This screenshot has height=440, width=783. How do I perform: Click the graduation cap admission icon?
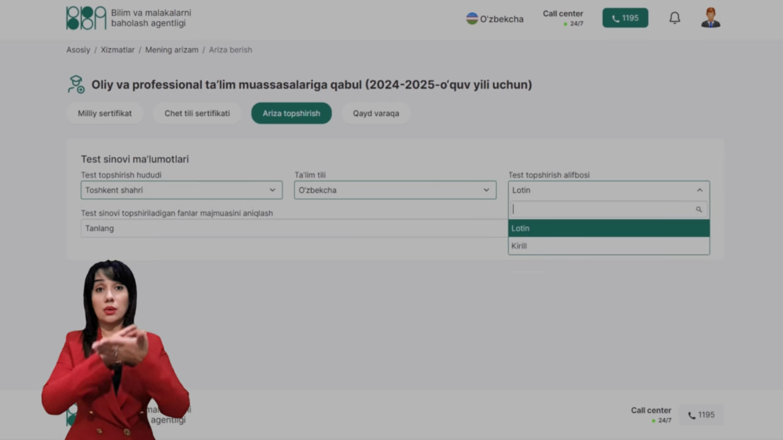[76, 84]
